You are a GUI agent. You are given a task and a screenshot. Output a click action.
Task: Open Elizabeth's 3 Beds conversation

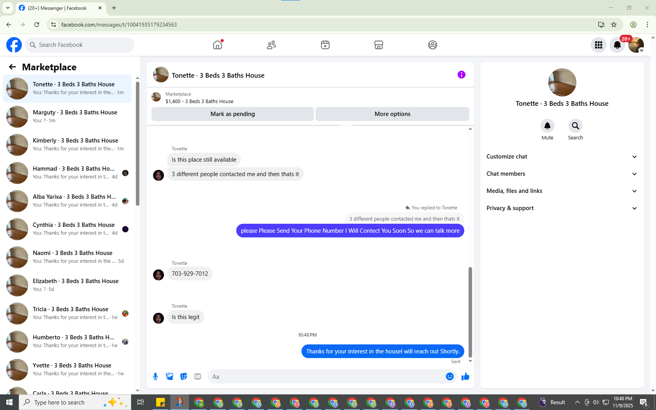click(x=67, y=285)
